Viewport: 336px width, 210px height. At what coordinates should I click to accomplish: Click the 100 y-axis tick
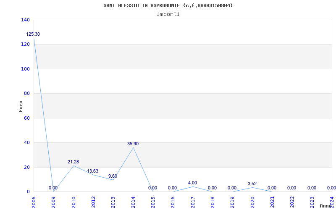coord(25,69)
